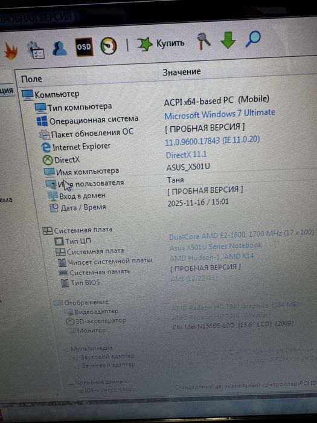Open the Asus X501U Series Notebook link
The image size is (317, 423).
[x=216, y=247]
